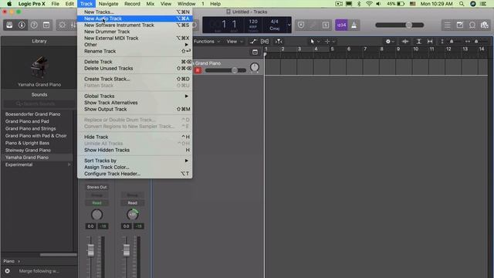Open the tracks area Functions menu
This screenshot has height=278, width=494.
pyautogui.click(x=207, y=41)
